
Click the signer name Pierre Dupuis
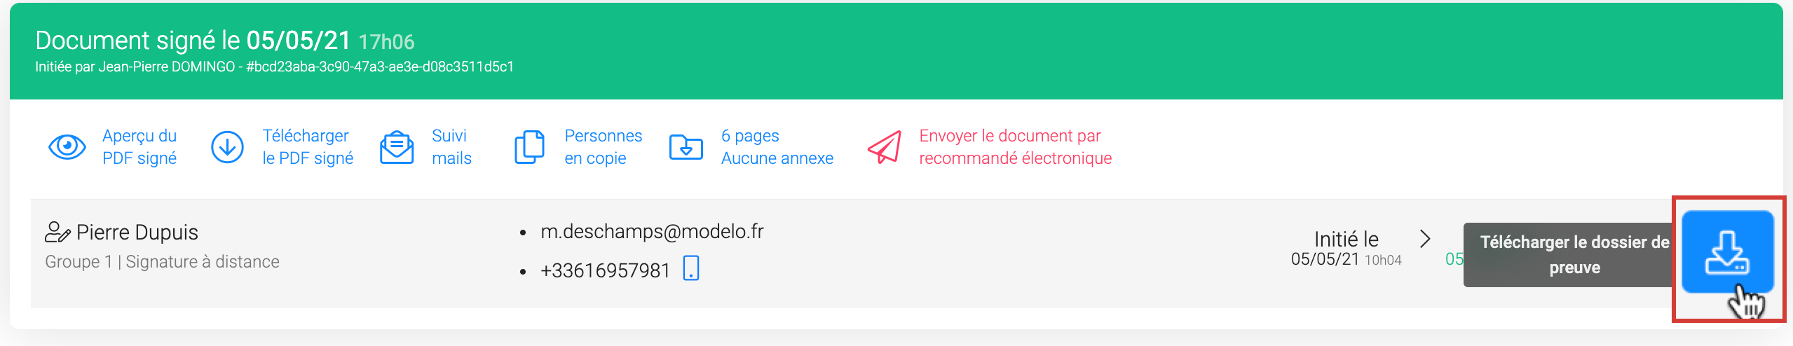point(137,233)
